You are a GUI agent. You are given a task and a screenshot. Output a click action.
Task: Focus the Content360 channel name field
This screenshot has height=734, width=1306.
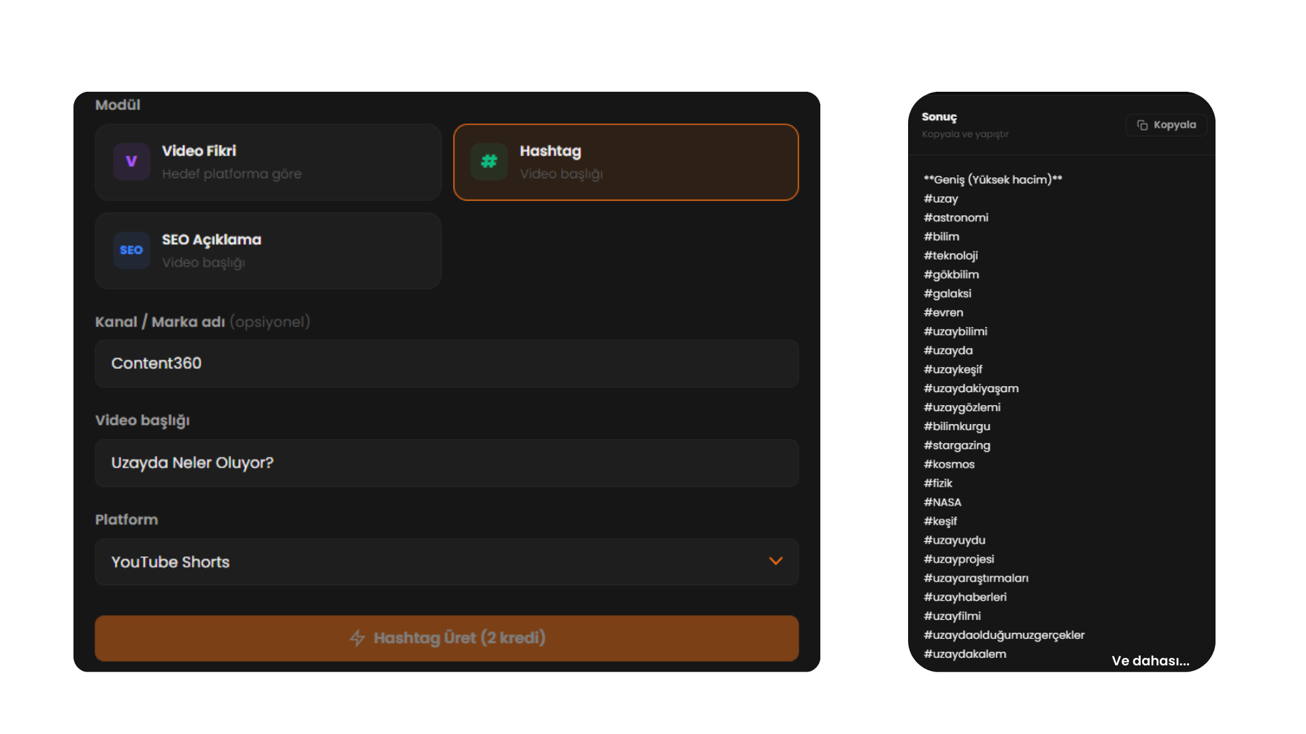(x=446, y=364)
